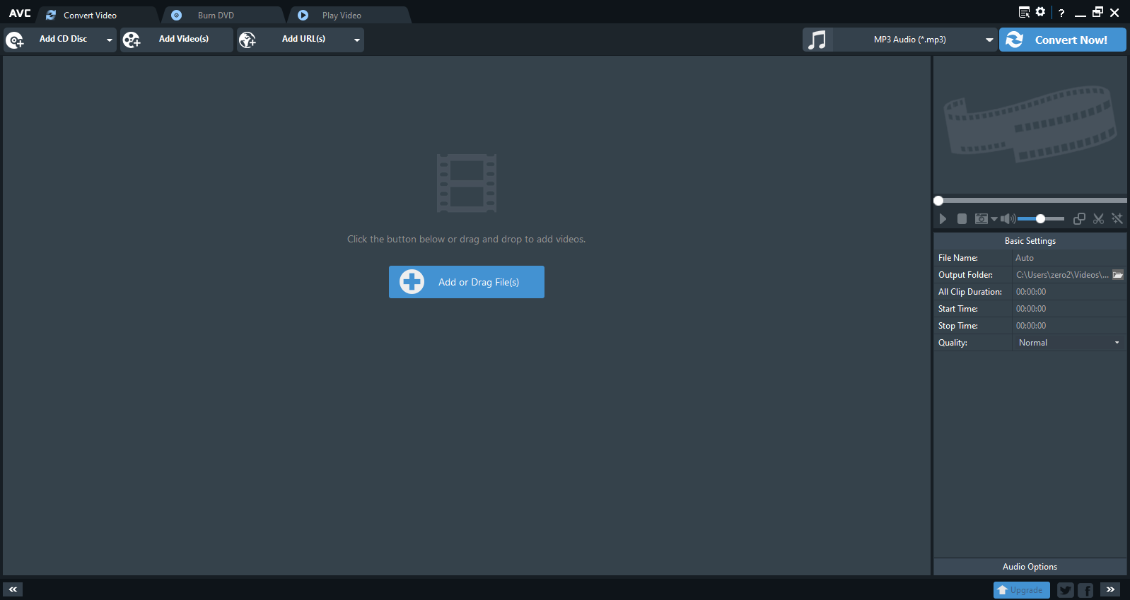Viewport: 1130px width, 600px height.
Task: Click the "All Clip Duration:" label
Action: 970,292
